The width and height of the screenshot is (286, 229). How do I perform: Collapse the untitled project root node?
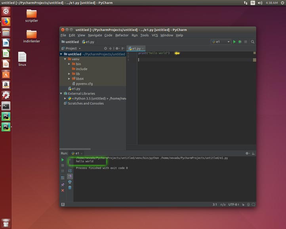[61, 54]
